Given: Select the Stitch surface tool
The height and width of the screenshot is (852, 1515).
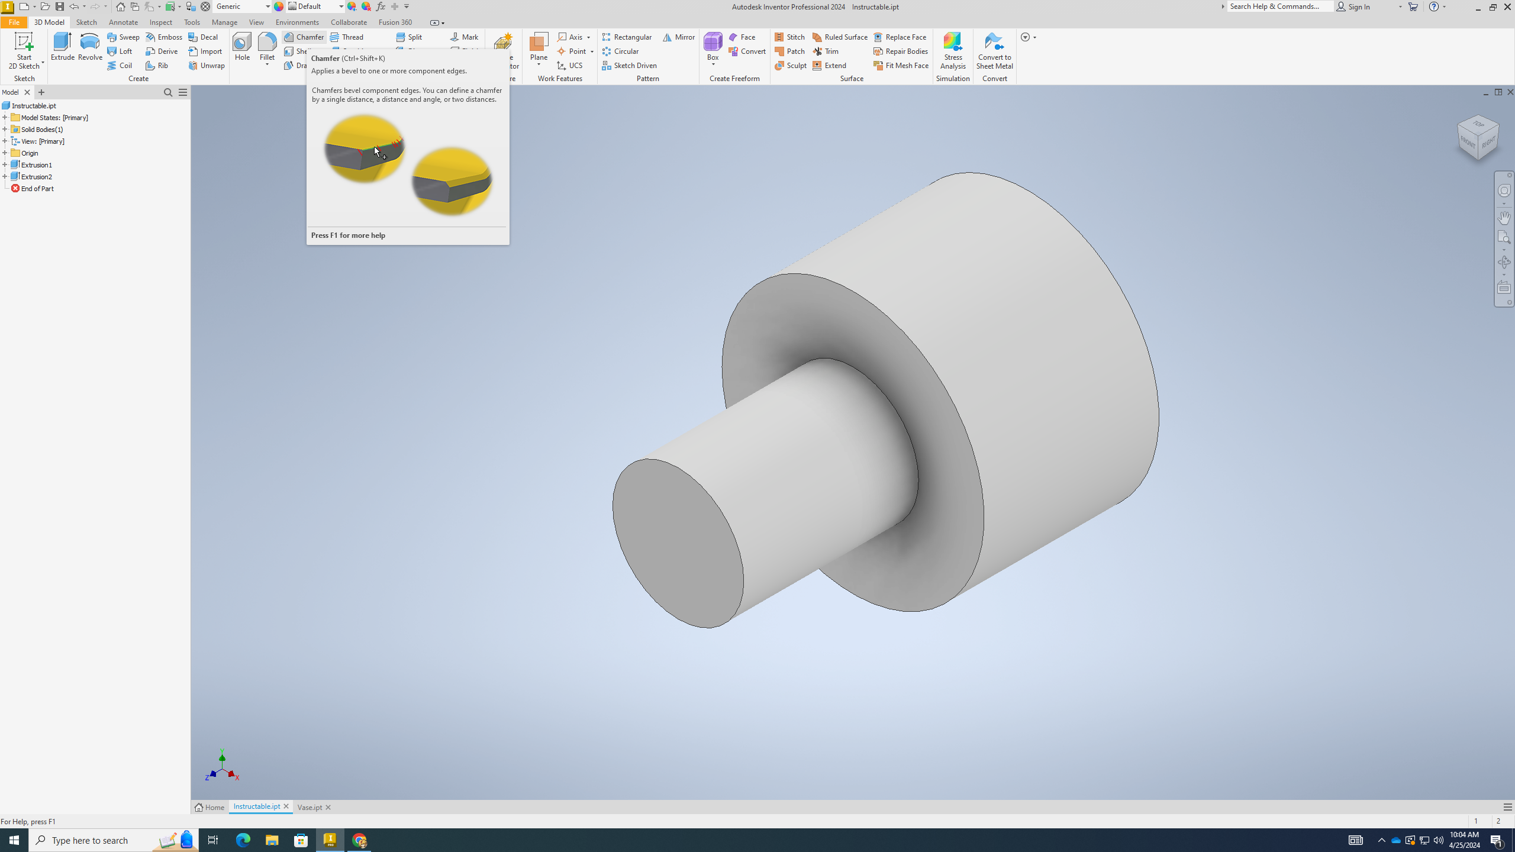Looking at the screenshot, I should click(x=790, y=37).
